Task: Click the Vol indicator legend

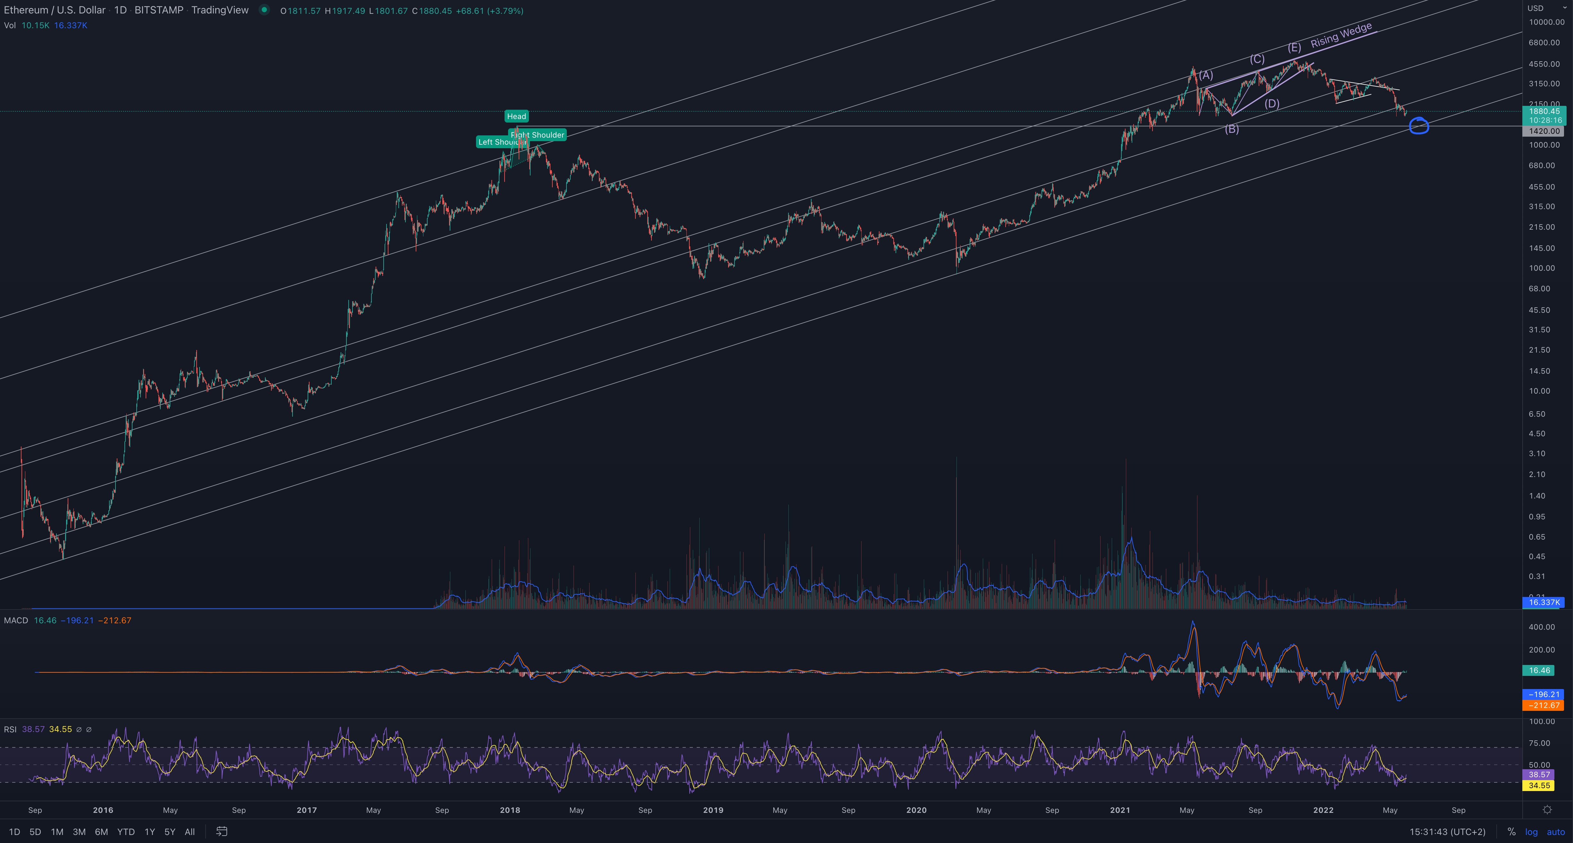Action: [10, 25]
